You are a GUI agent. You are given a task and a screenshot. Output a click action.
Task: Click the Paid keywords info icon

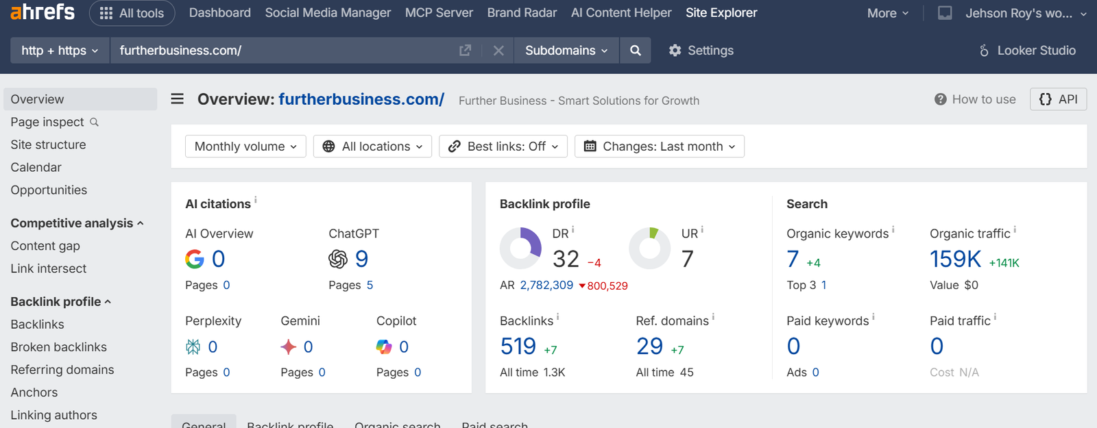[873, 316]
